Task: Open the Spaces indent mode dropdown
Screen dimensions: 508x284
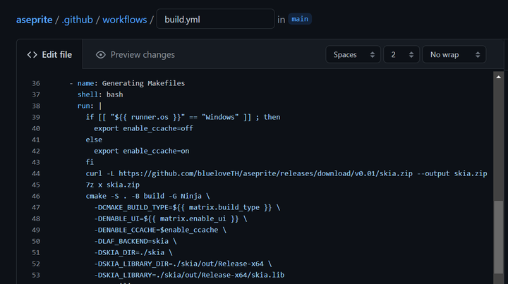Action: 352,55
